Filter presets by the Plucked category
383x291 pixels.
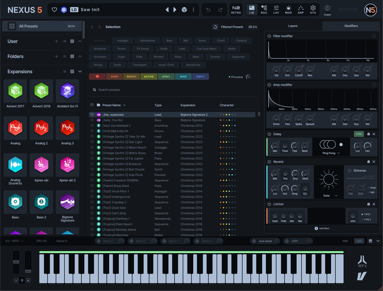click(159, 57)
